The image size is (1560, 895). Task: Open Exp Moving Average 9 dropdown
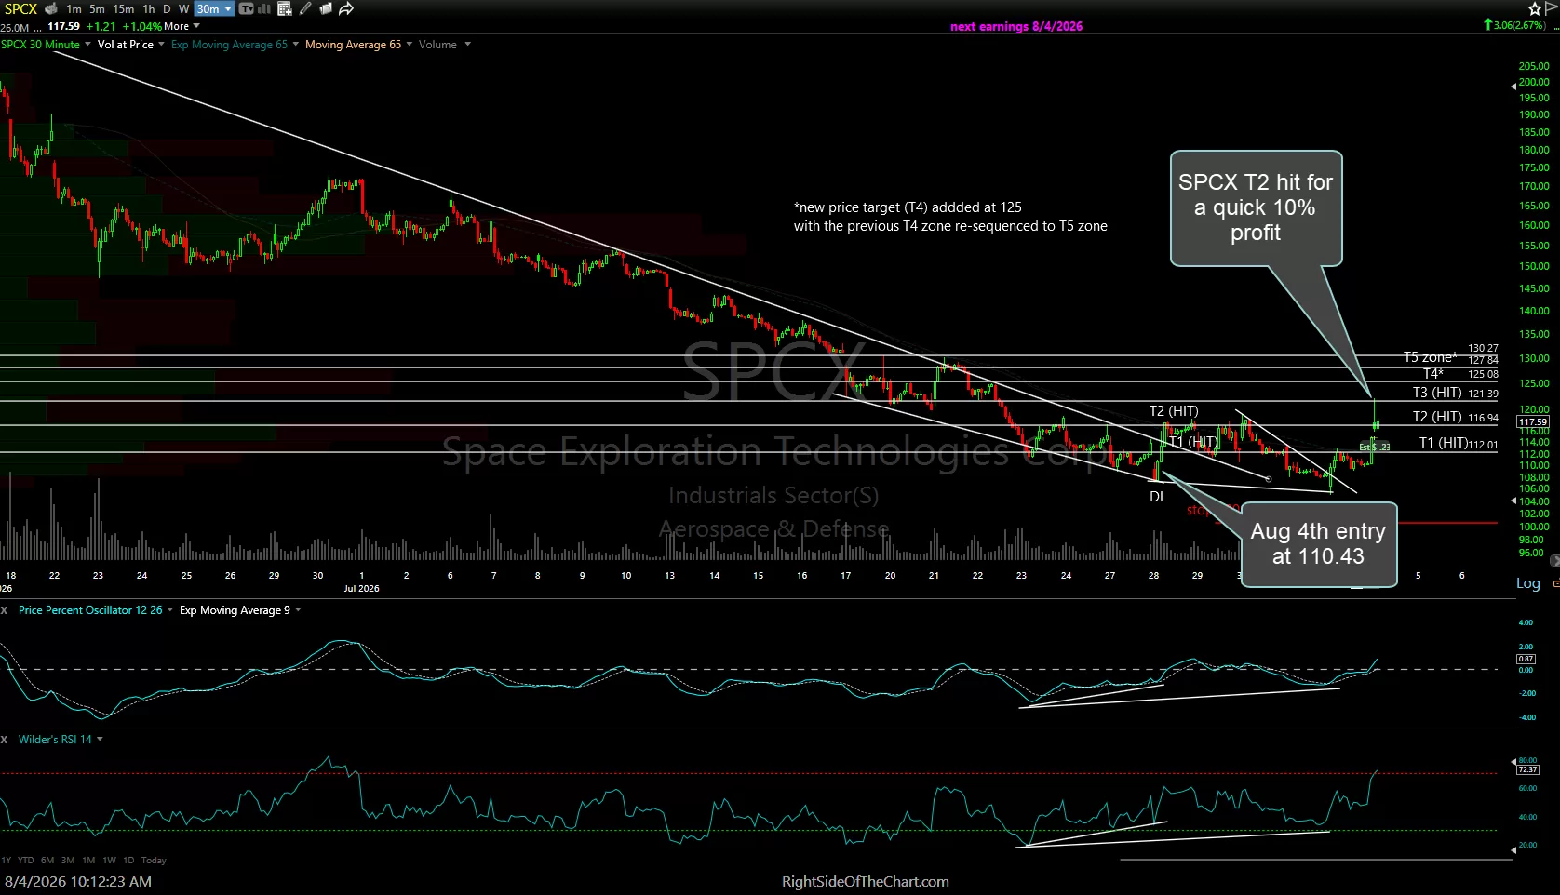pos(240,610)
